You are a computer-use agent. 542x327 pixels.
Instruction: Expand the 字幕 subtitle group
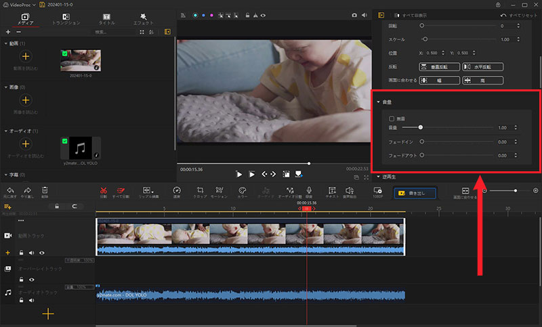[6, 175]
